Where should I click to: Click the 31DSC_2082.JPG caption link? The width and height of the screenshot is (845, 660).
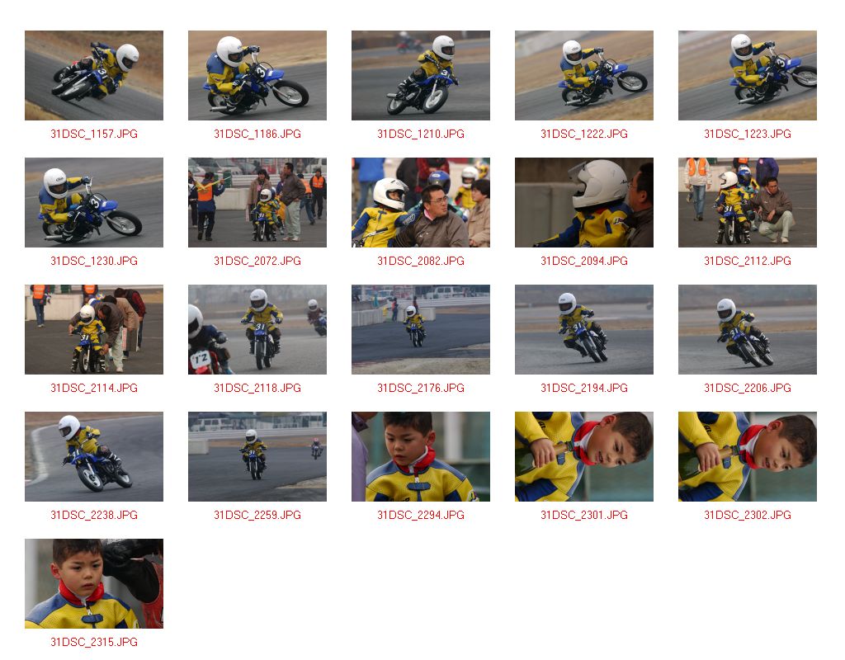420,262
